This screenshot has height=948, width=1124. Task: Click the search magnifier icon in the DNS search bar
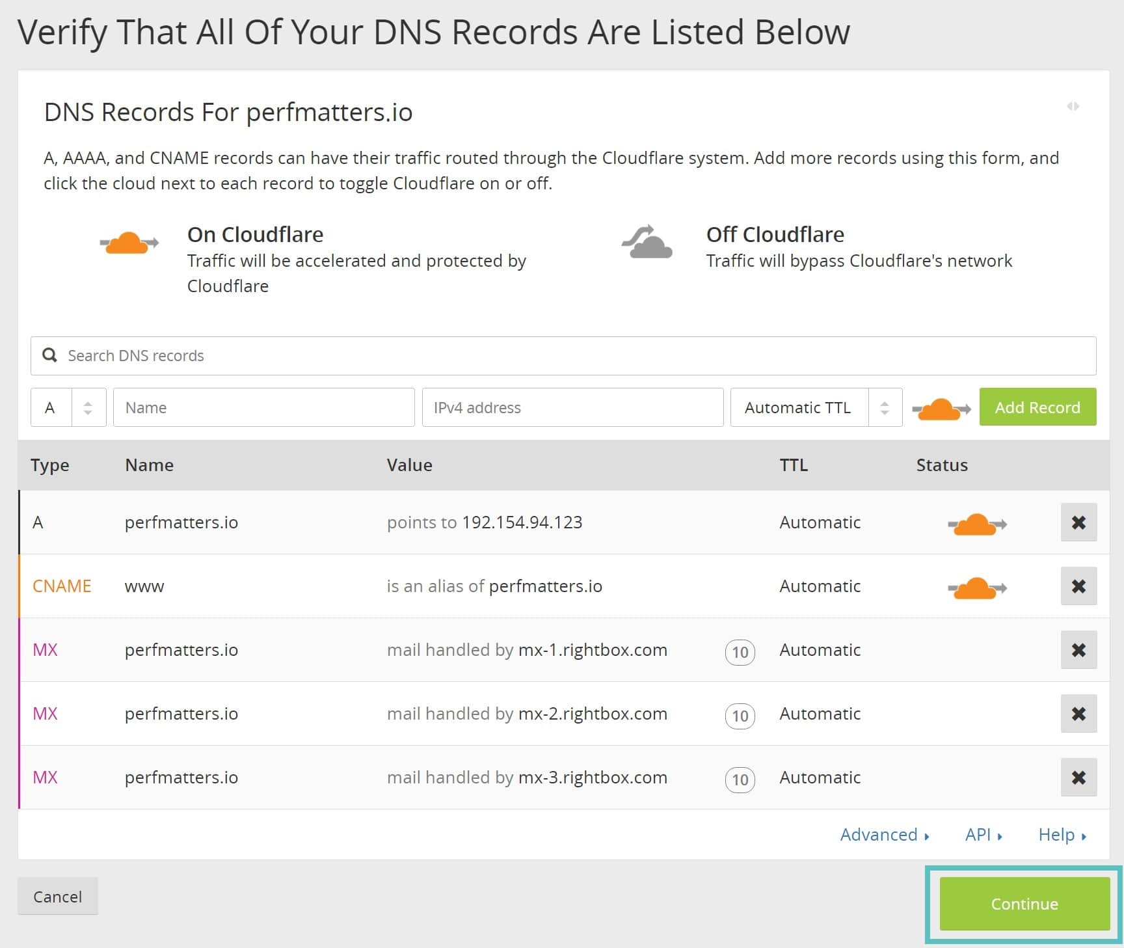click(49, 355)
